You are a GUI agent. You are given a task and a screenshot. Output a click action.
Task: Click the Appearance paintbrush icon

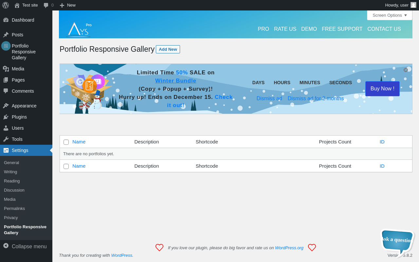[x=6, y=106]
